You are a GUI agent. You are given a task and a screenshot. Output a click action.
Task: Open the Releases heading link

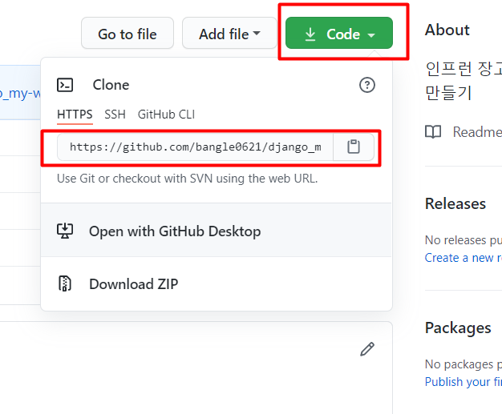tap(455, 203)
